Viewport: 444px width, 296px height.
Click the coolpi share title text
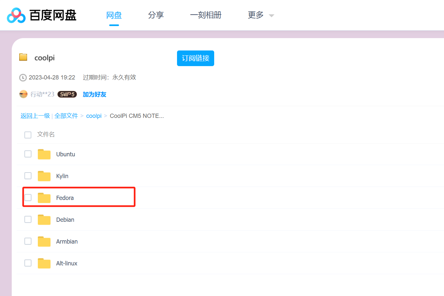point(45,58)
